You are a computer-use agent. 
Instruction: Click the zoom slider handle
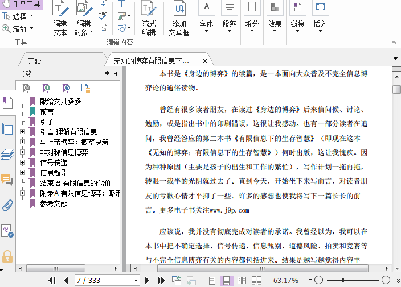(x=343, y=280)
